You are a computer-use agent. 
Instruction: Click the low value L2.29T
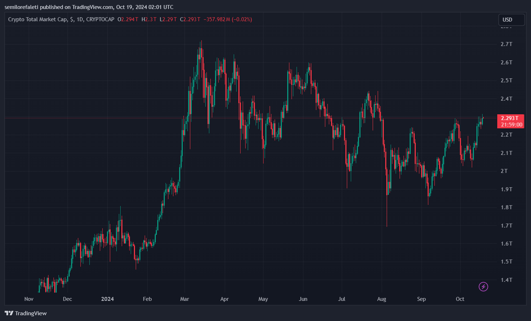pyautogui.click(x=168, y=19)
